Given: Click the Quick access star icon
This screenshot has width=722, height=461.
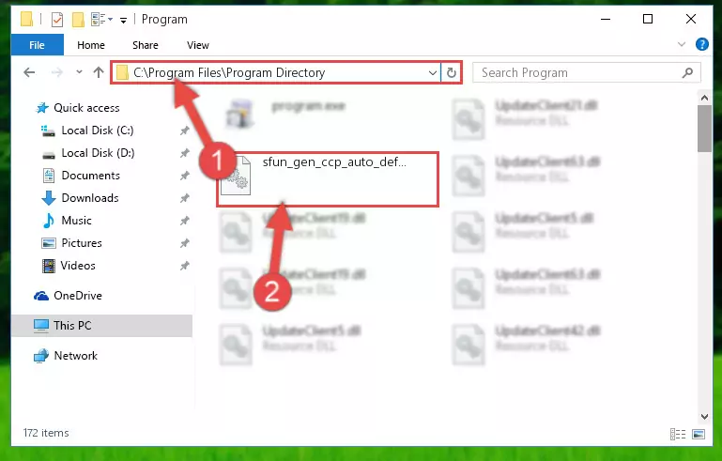Looking at the screenshot, I should (42, 108).
